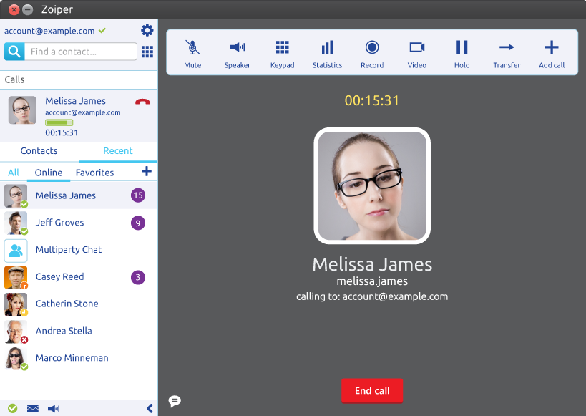Select the Favorites filter tab
The height and width of the screenshot is (416, 586).
[94, 173]
